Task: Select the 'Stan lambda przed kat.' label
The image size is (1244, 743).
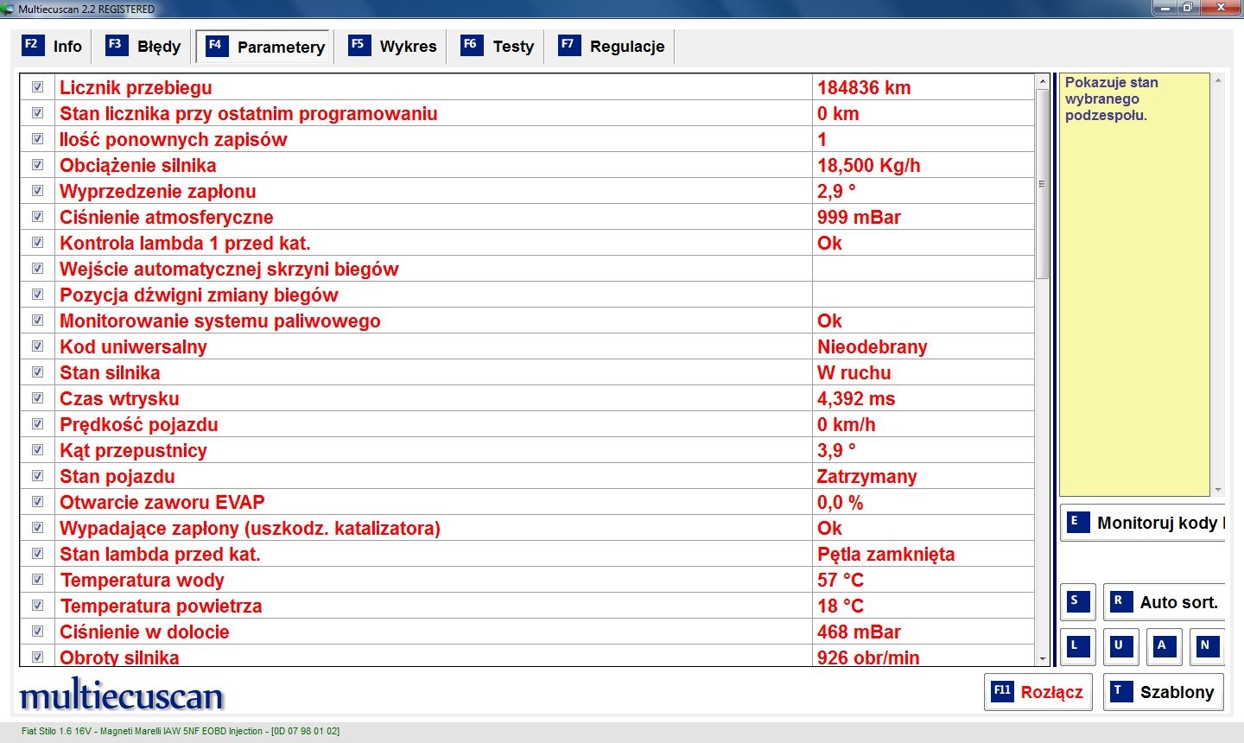Action: tap(160, 554)
